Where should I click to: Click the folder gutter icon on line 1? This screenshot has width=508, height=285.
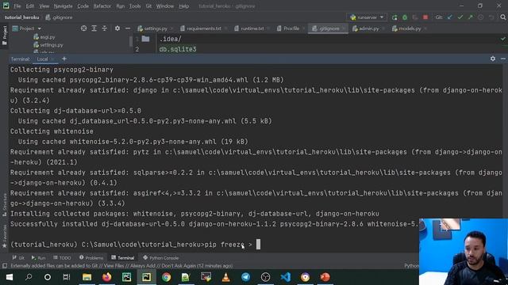(x=146, y=39)
